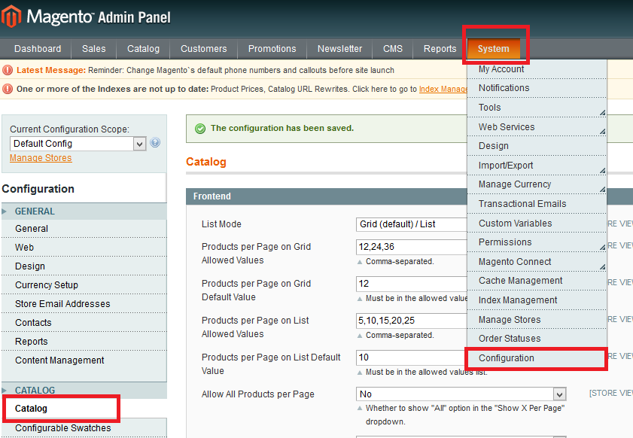Open Design section in sidebar

pyautogui.click(x=84, y=266)
